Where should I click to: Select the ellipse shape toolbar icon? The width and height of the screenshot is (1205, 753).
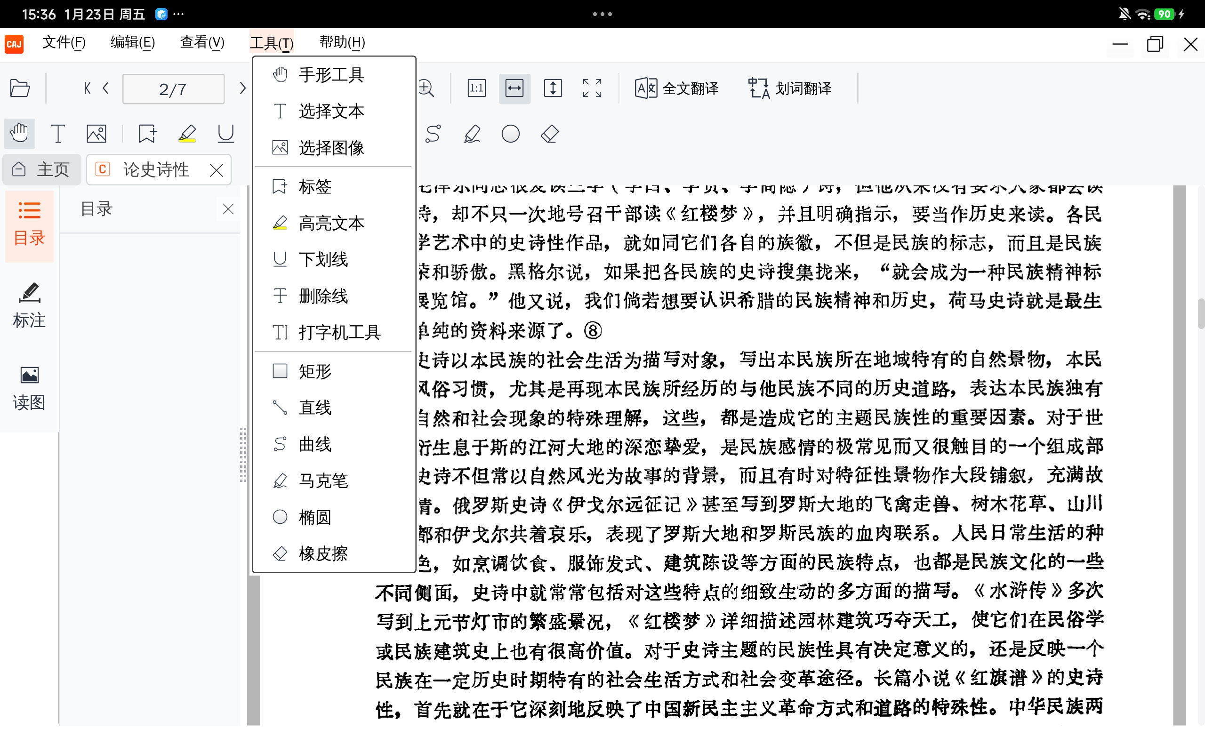(510, 134)
